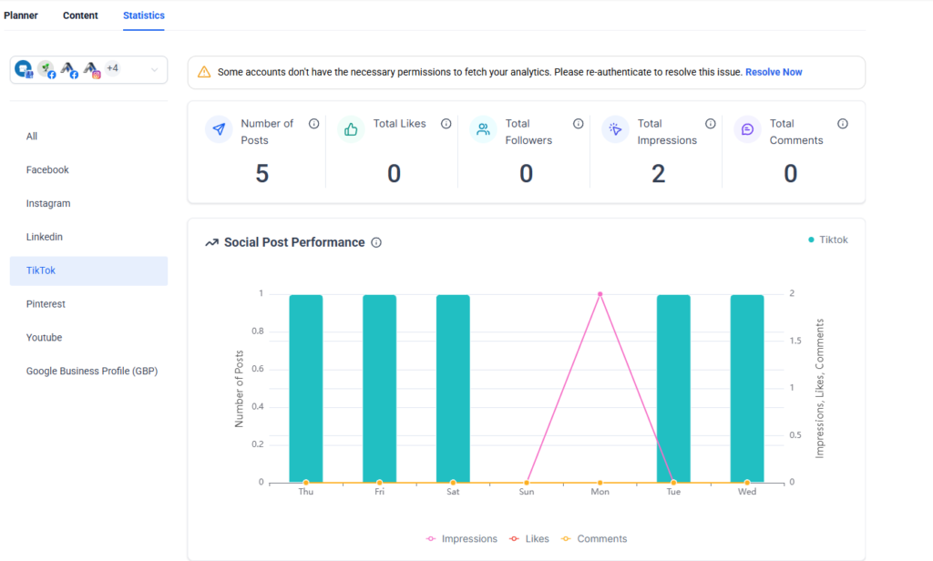Click the Resolve Now link
This screenshot has width=933, height=561.
pyautogui.click(x=774, y=72)
